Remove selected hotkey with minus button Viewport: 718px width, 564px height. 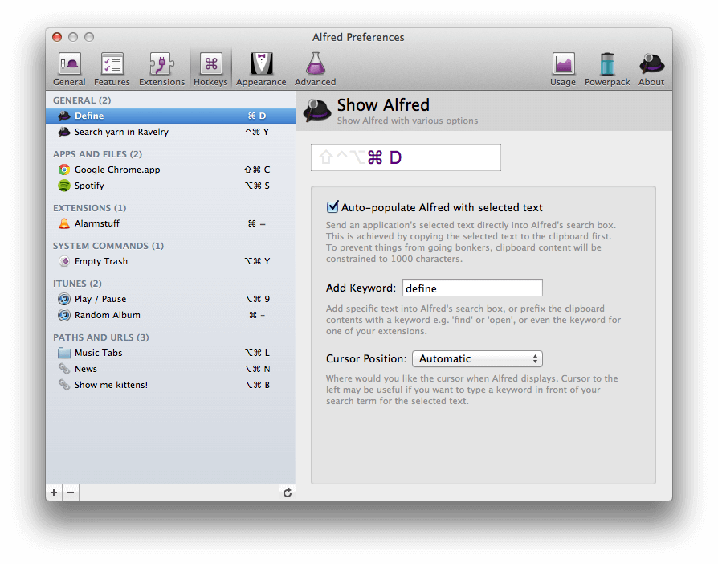point(71,492)
